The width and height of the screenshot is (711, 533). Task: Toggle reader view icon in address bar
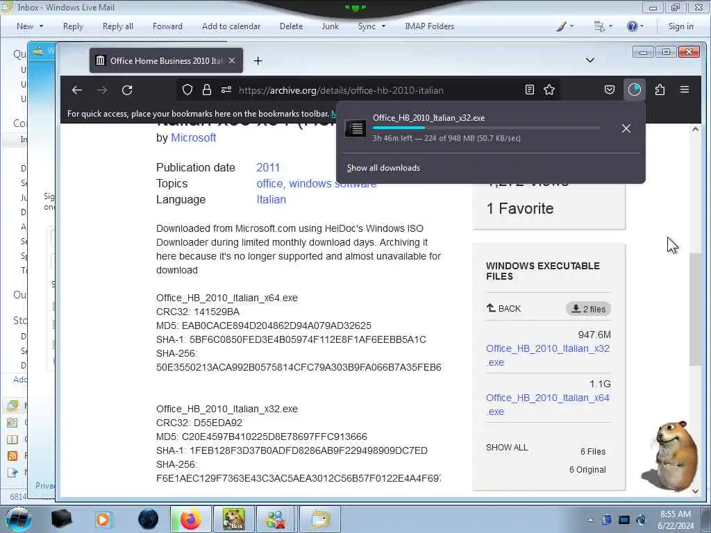(x=529, y=90)
